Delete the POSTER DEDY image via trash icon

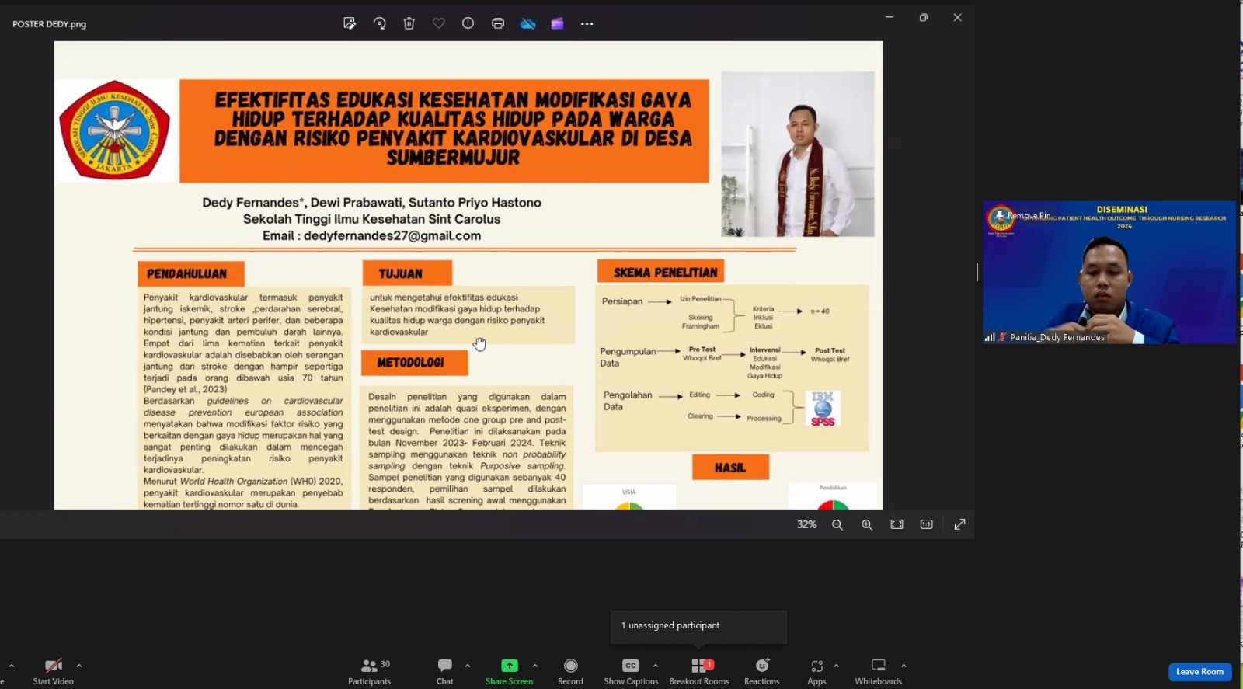tap(409, 23)
